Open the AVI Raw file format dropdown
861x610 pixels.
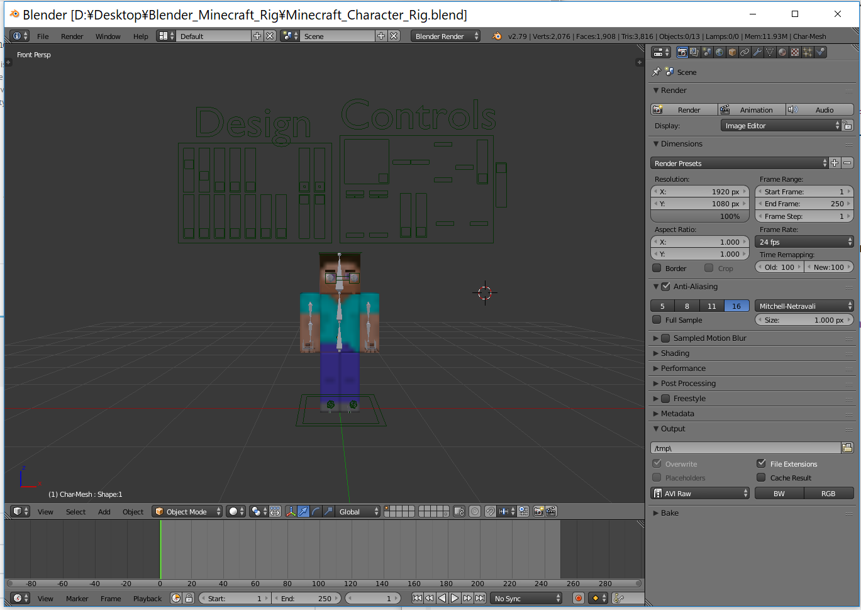tap(700, 493)
